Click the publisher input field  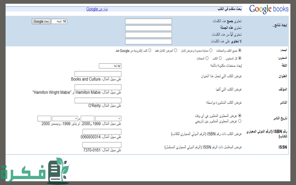[98, 100]
